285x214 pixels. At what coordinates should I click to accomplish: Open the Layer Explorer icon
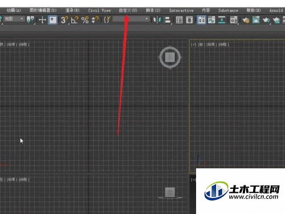coord(189,20)
